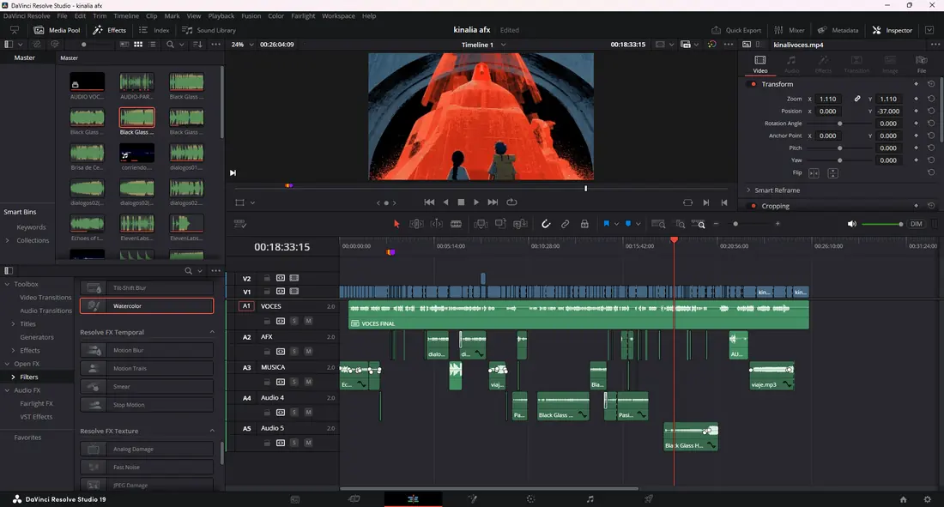Play timeline in reverse

coord(445,202)
